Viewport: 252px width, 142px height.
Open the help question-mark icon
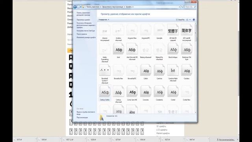click(194, 20)
